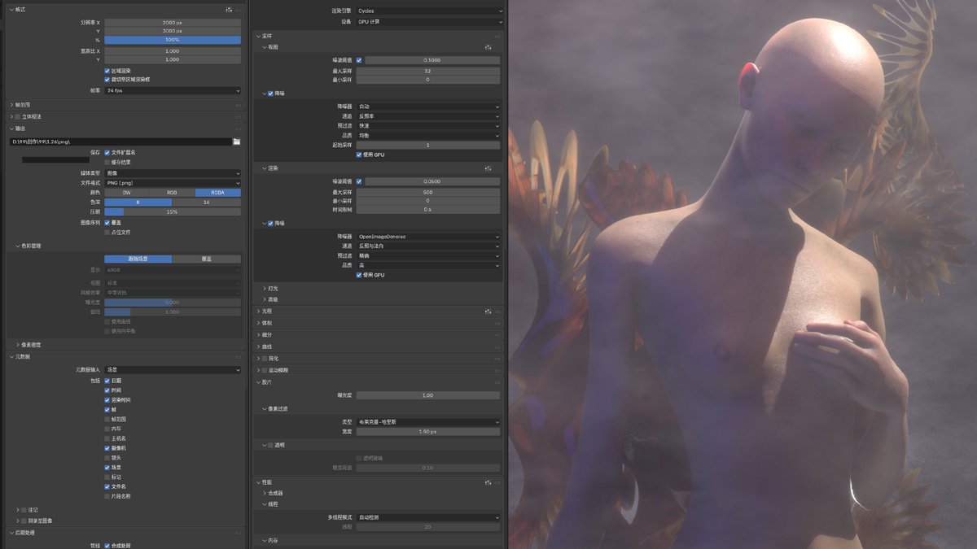Click the output path field D:\99\...png\
This screenshot has width=977, height=549.
pos(120,142)
